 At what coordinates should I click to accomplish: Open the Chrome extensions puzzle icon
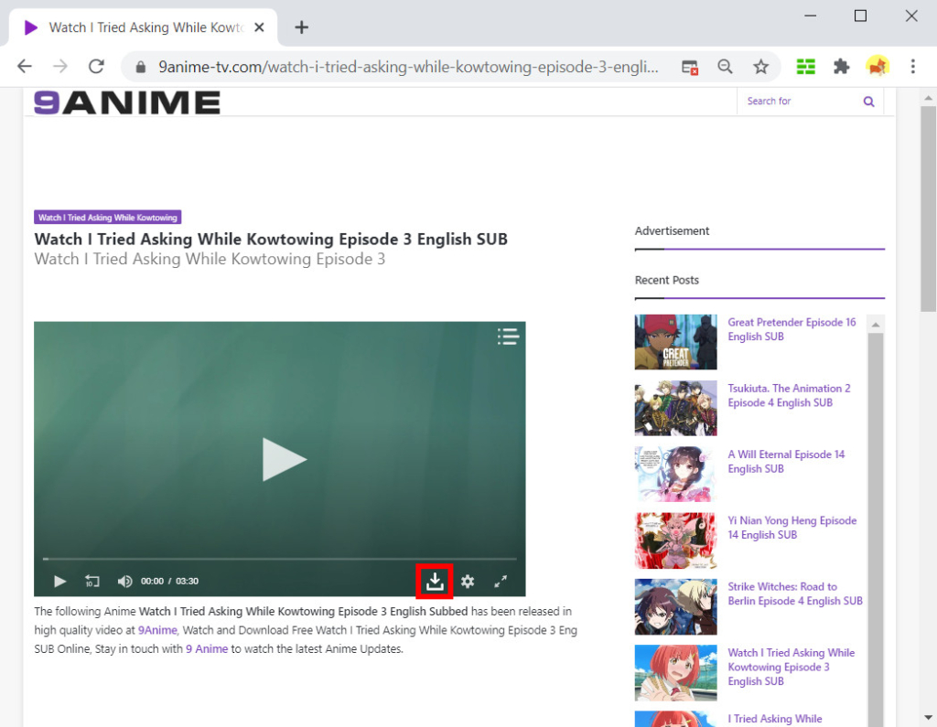coord(841,66)
